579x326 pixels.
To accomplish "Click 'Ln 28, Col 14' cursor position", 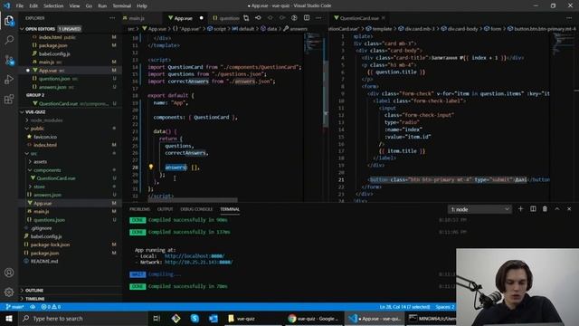I will pos(404,307).
